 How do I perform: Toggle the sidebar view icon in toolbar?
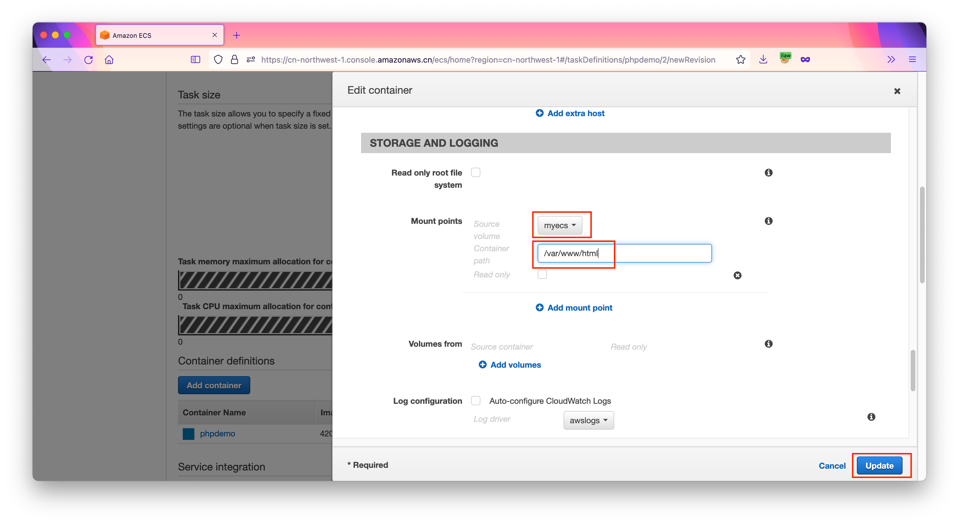click(196, 60)
